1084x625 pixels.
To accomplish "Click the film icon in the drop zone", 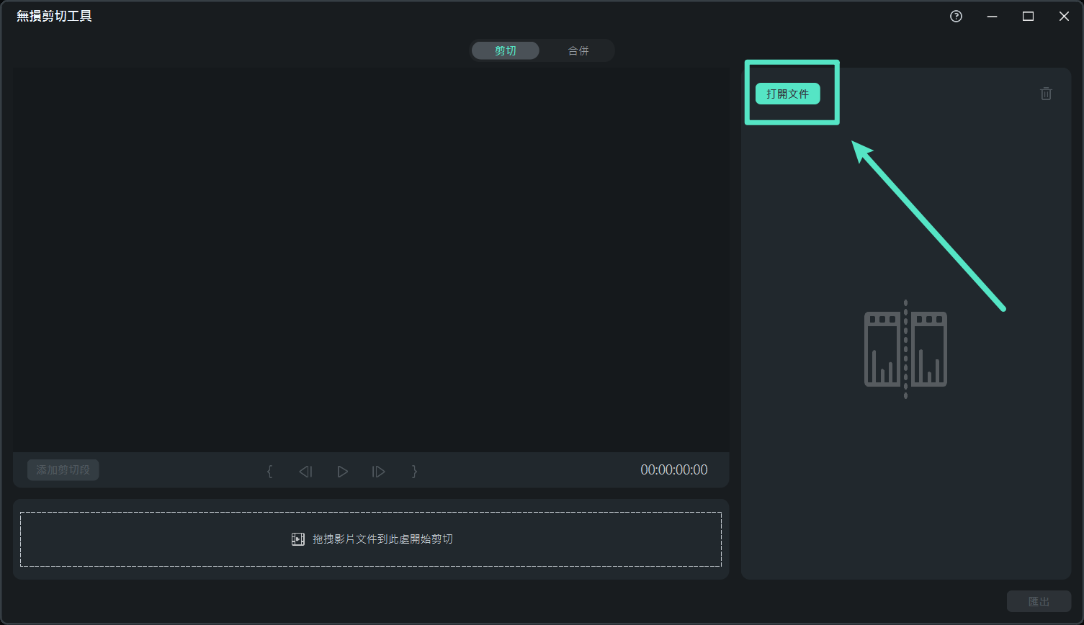I will [297, 539].
